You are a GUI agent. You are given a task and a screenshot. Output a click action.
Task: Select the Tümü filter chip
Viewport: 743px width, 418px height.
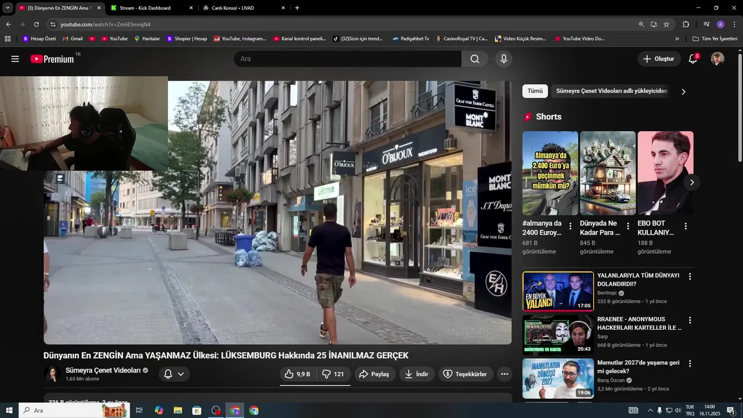pos(535,91)
